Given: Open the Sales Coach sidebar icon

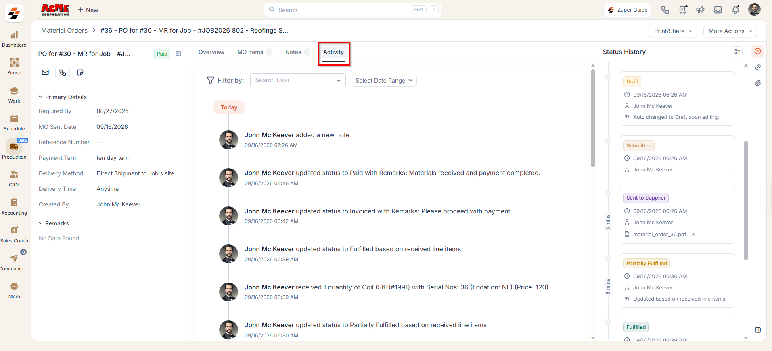Looking at the screenshot, I should (x=14, y=234).
